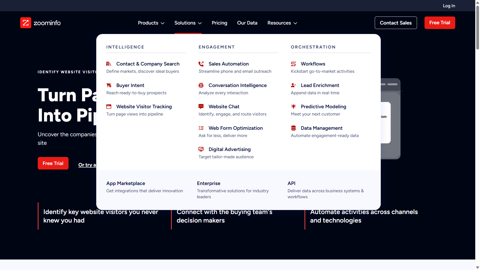Open the Sales Automation link
This screenshot has width=480, height=270.
point(228,64)
